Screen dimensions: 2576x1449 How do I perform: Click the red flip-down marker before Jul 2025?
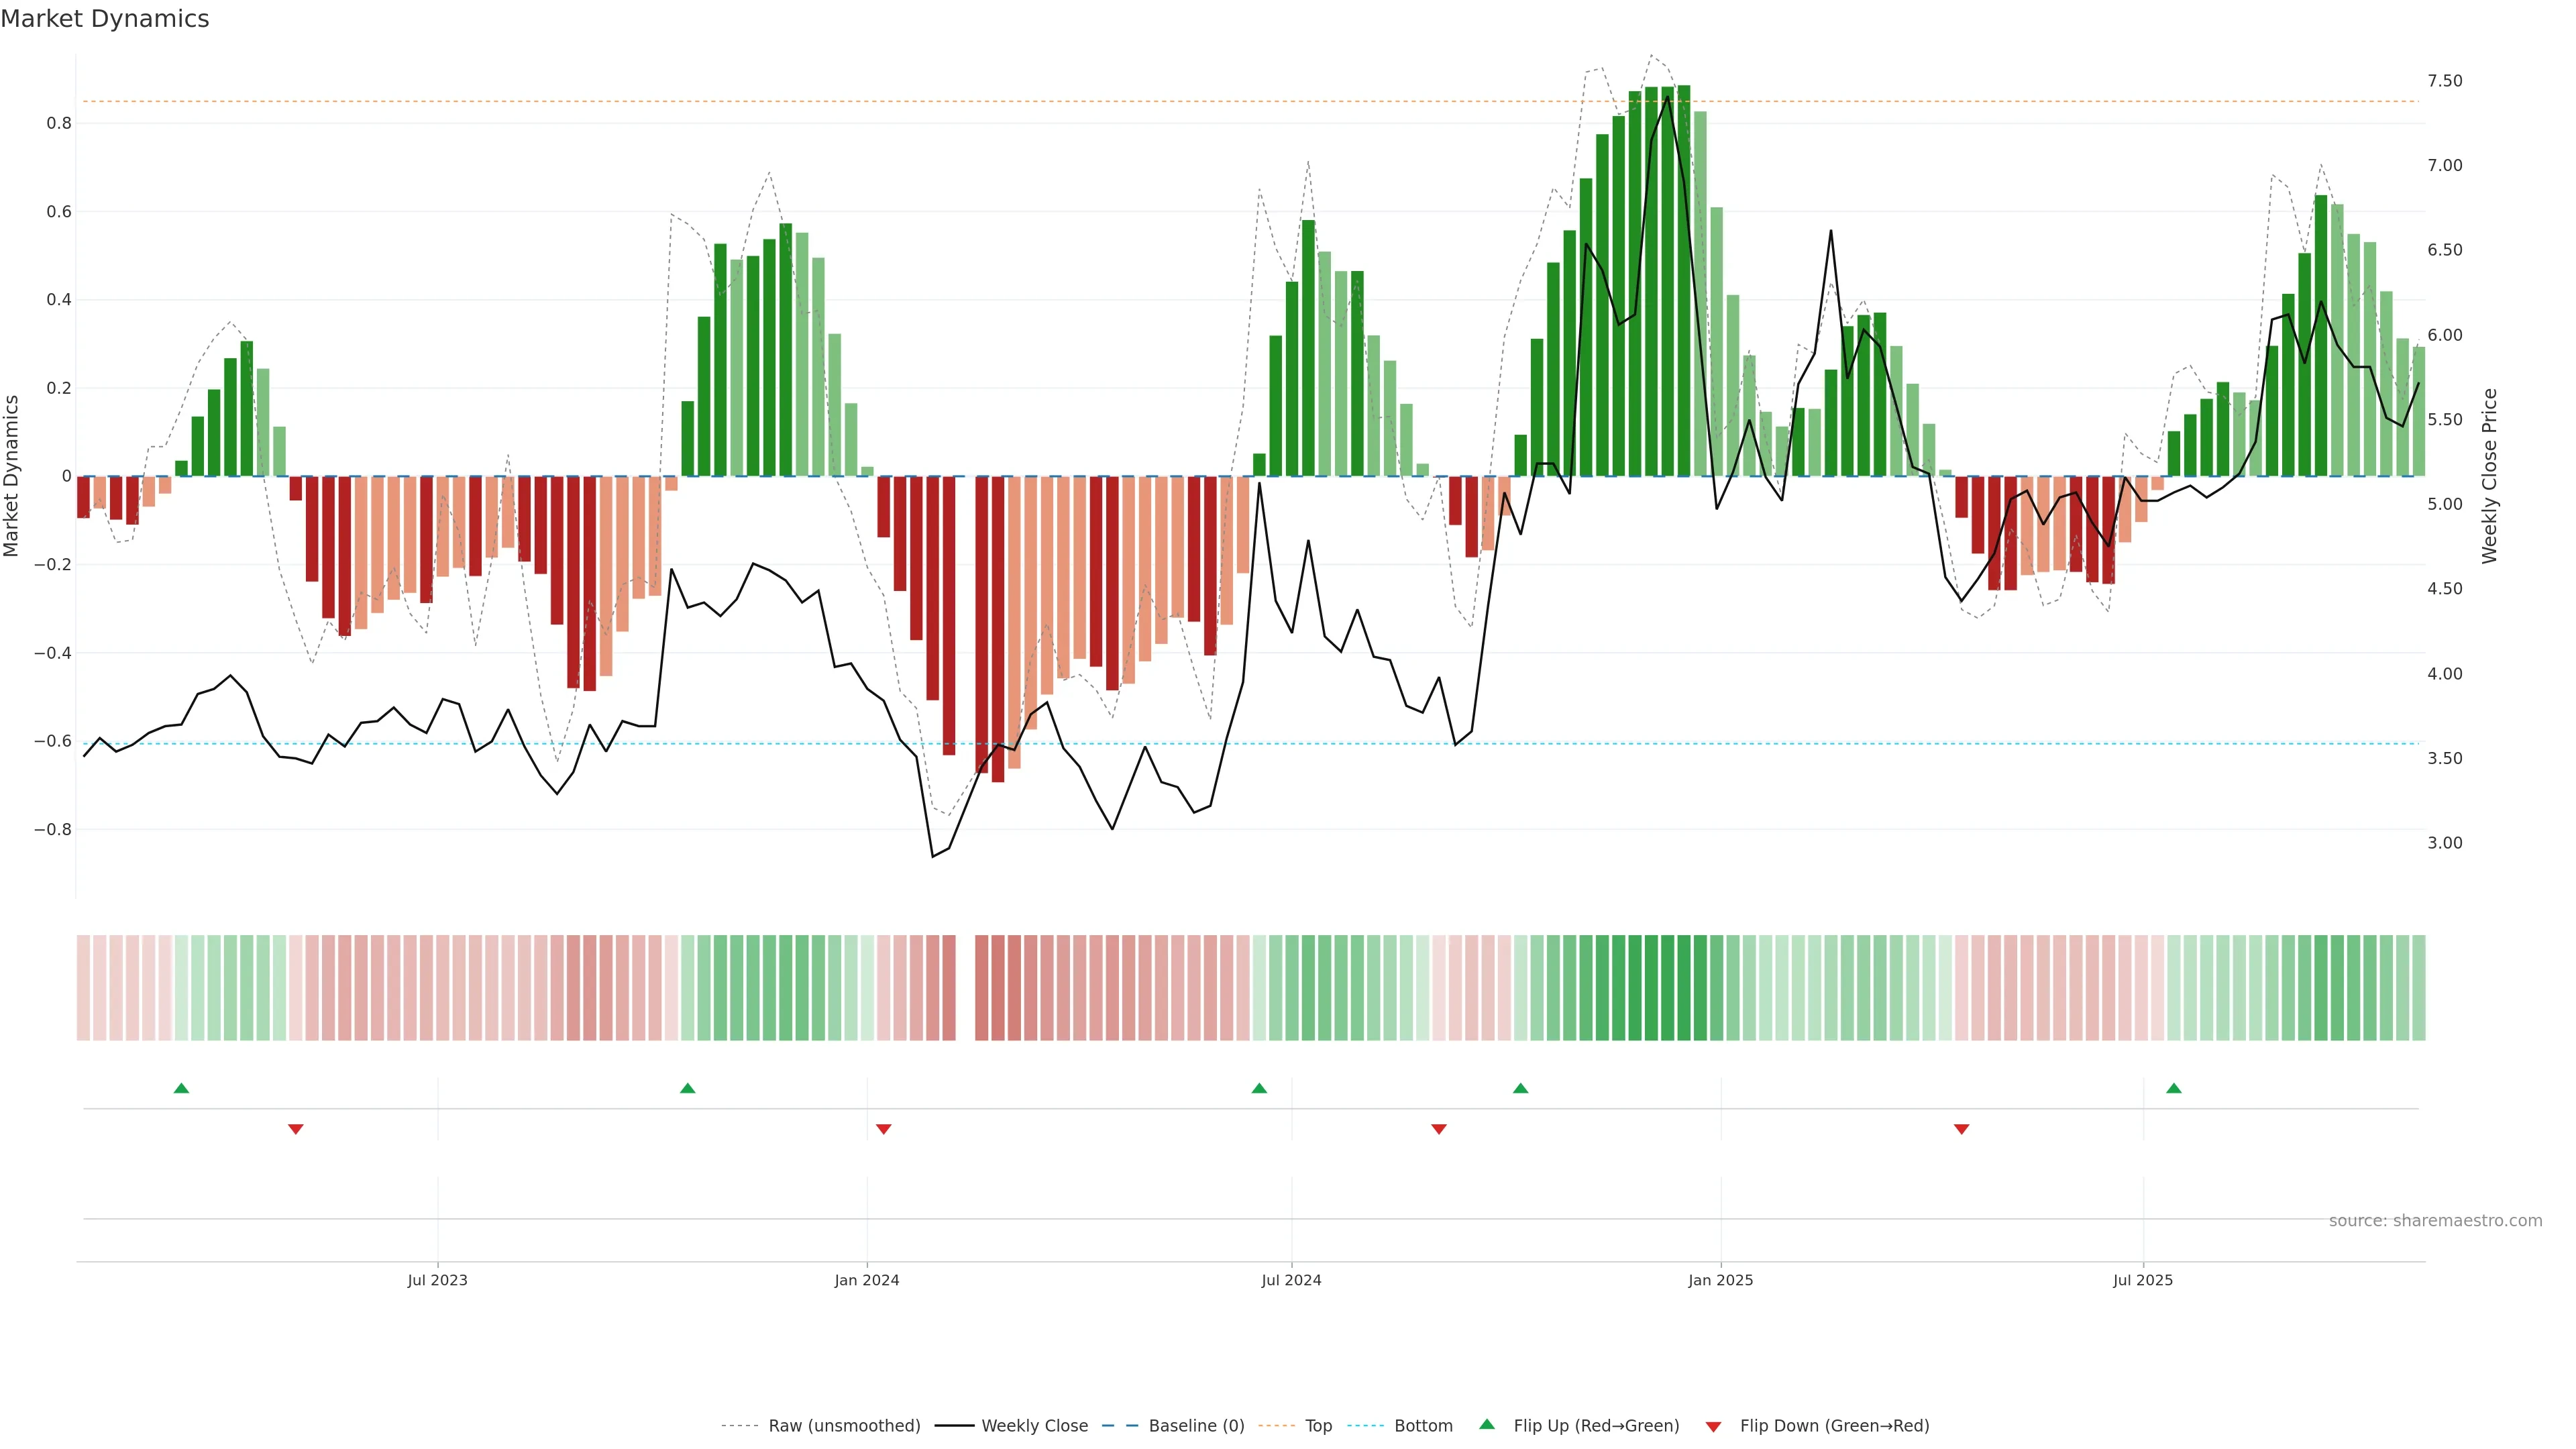click(x=1961, y=1129)
